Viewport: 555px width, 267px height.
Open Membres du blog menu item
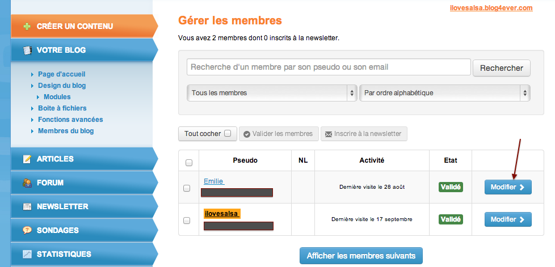pyautogui.click(x=66, y=131)
